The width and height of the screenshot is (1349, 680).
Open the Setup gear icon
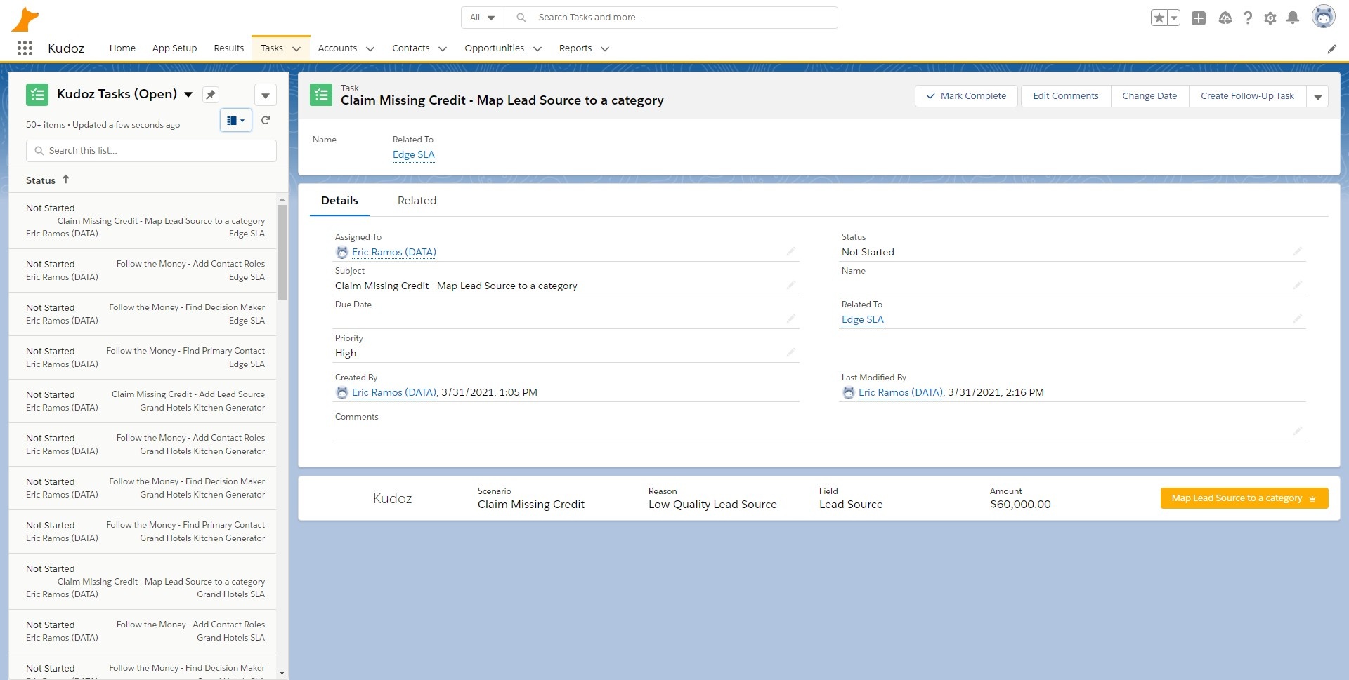(x=1270, y=18)
